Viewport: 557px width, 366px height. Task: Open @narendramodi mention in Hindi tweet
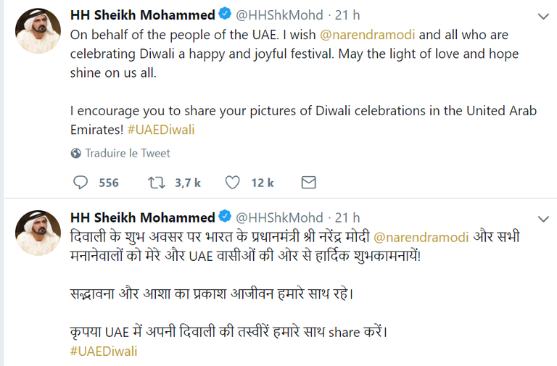pos(422,237)
